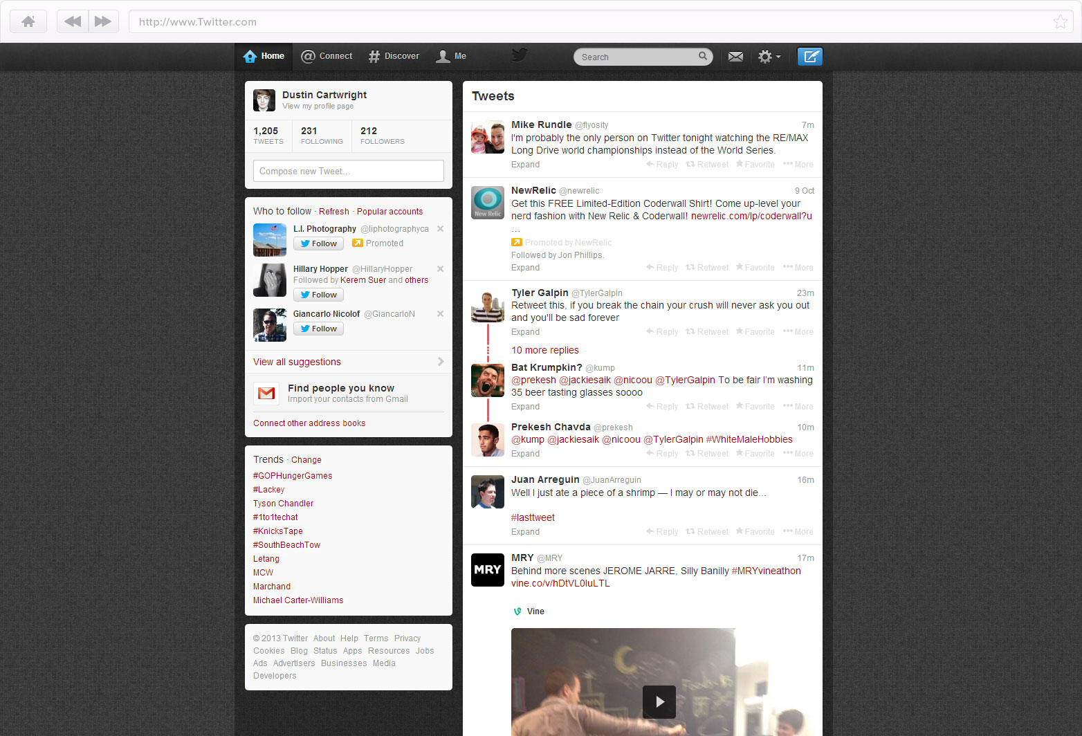Dismiss L.I. Photography suggestion

(x=440, y=229)
